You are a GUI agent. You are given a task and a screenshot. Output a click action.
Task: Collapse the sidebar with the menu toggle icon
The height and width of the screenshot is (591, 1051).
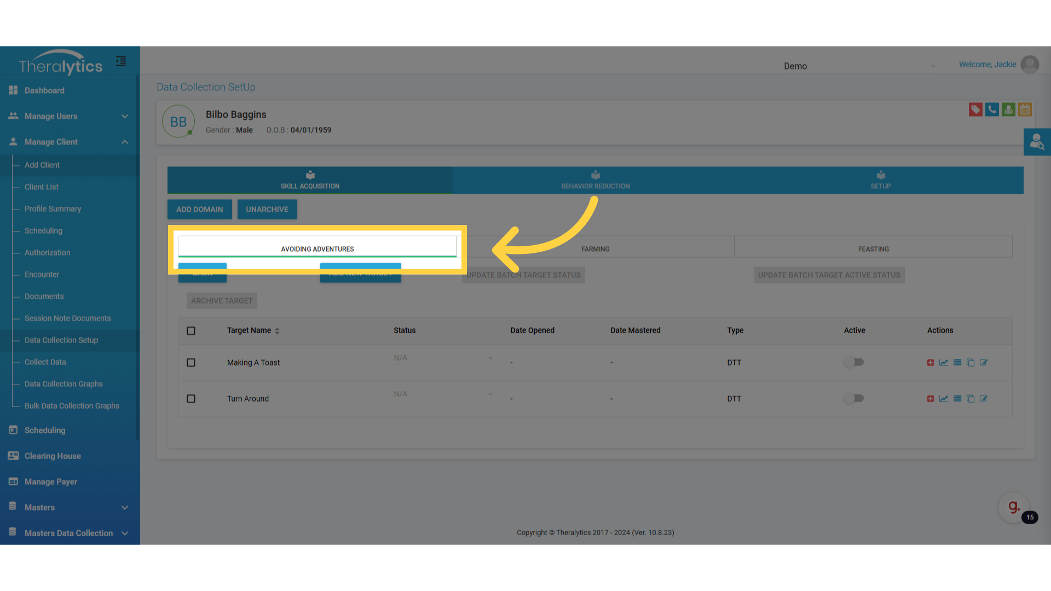click(121, 61)
